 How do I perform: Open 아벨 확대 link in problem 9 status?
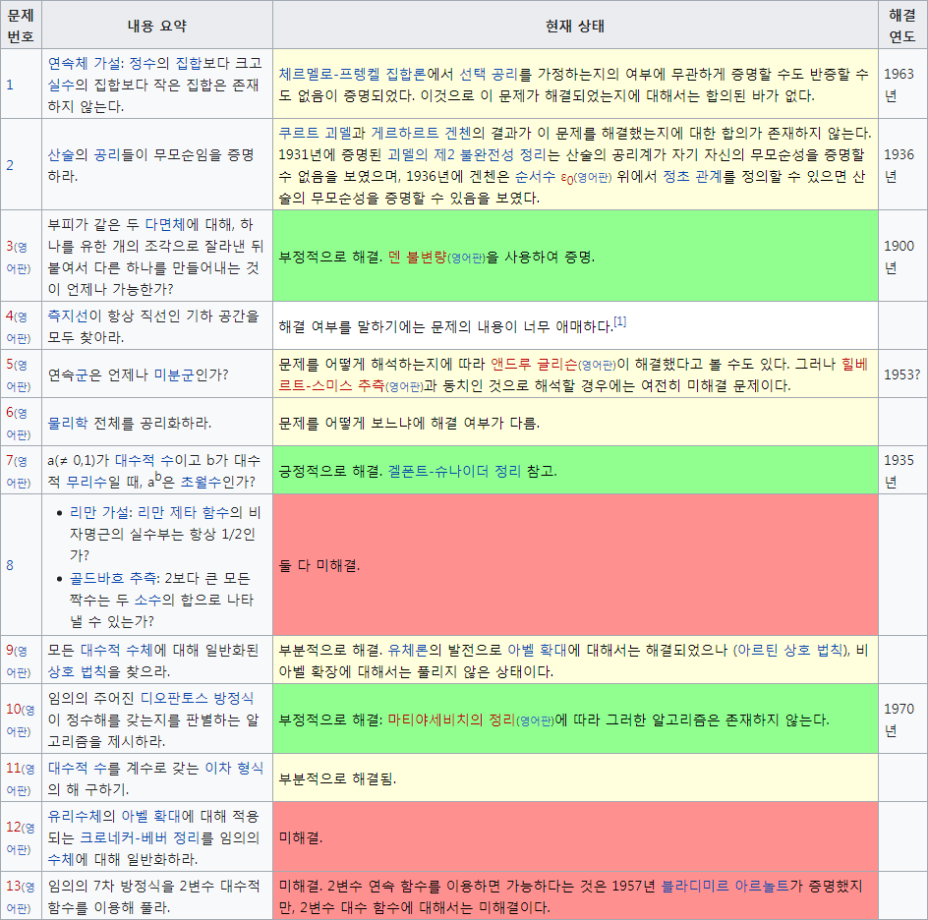538,651
